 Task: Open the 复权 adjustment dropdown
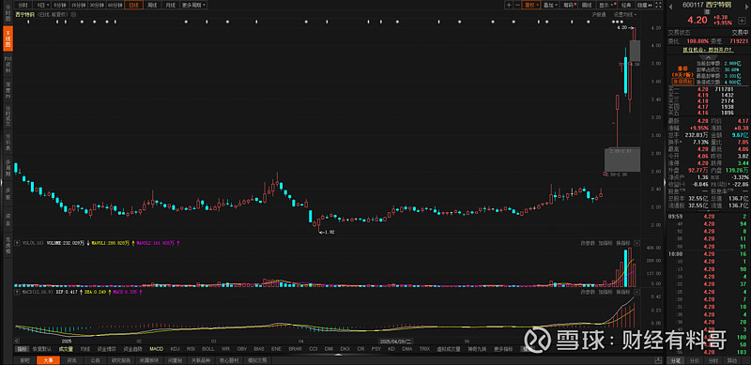click(x=531, y=5)
